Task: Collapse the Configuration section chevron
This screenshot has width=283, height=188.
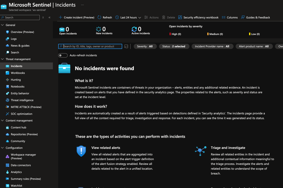Action: [2, 148]
